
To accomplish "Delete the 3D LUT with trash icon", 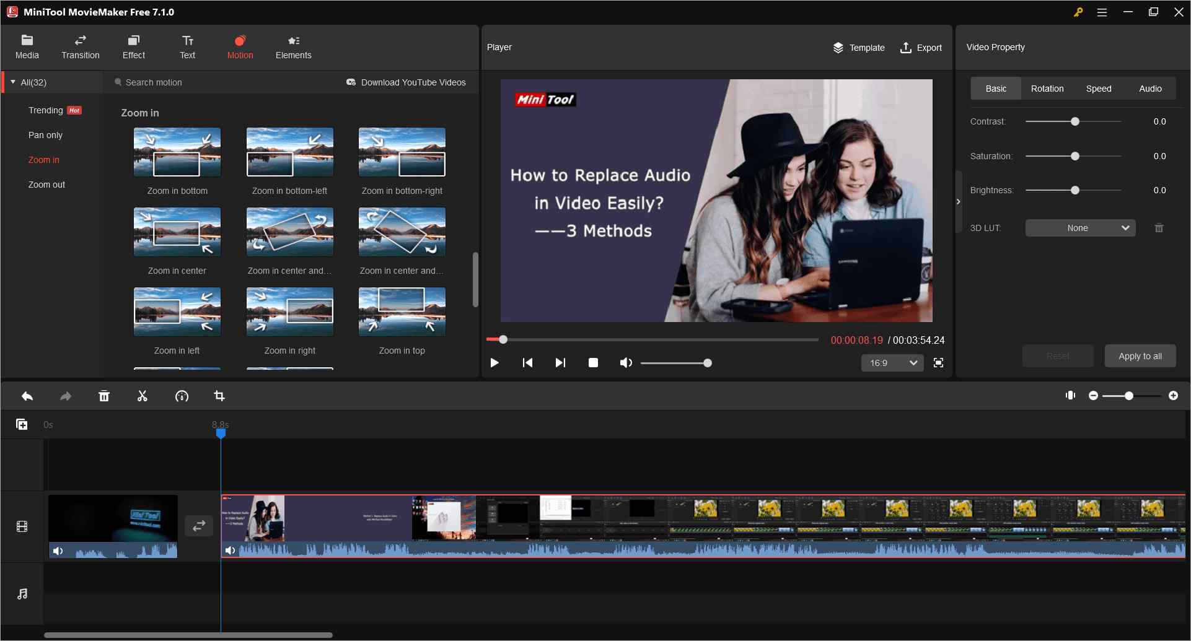I will (x=1159, y=228).
